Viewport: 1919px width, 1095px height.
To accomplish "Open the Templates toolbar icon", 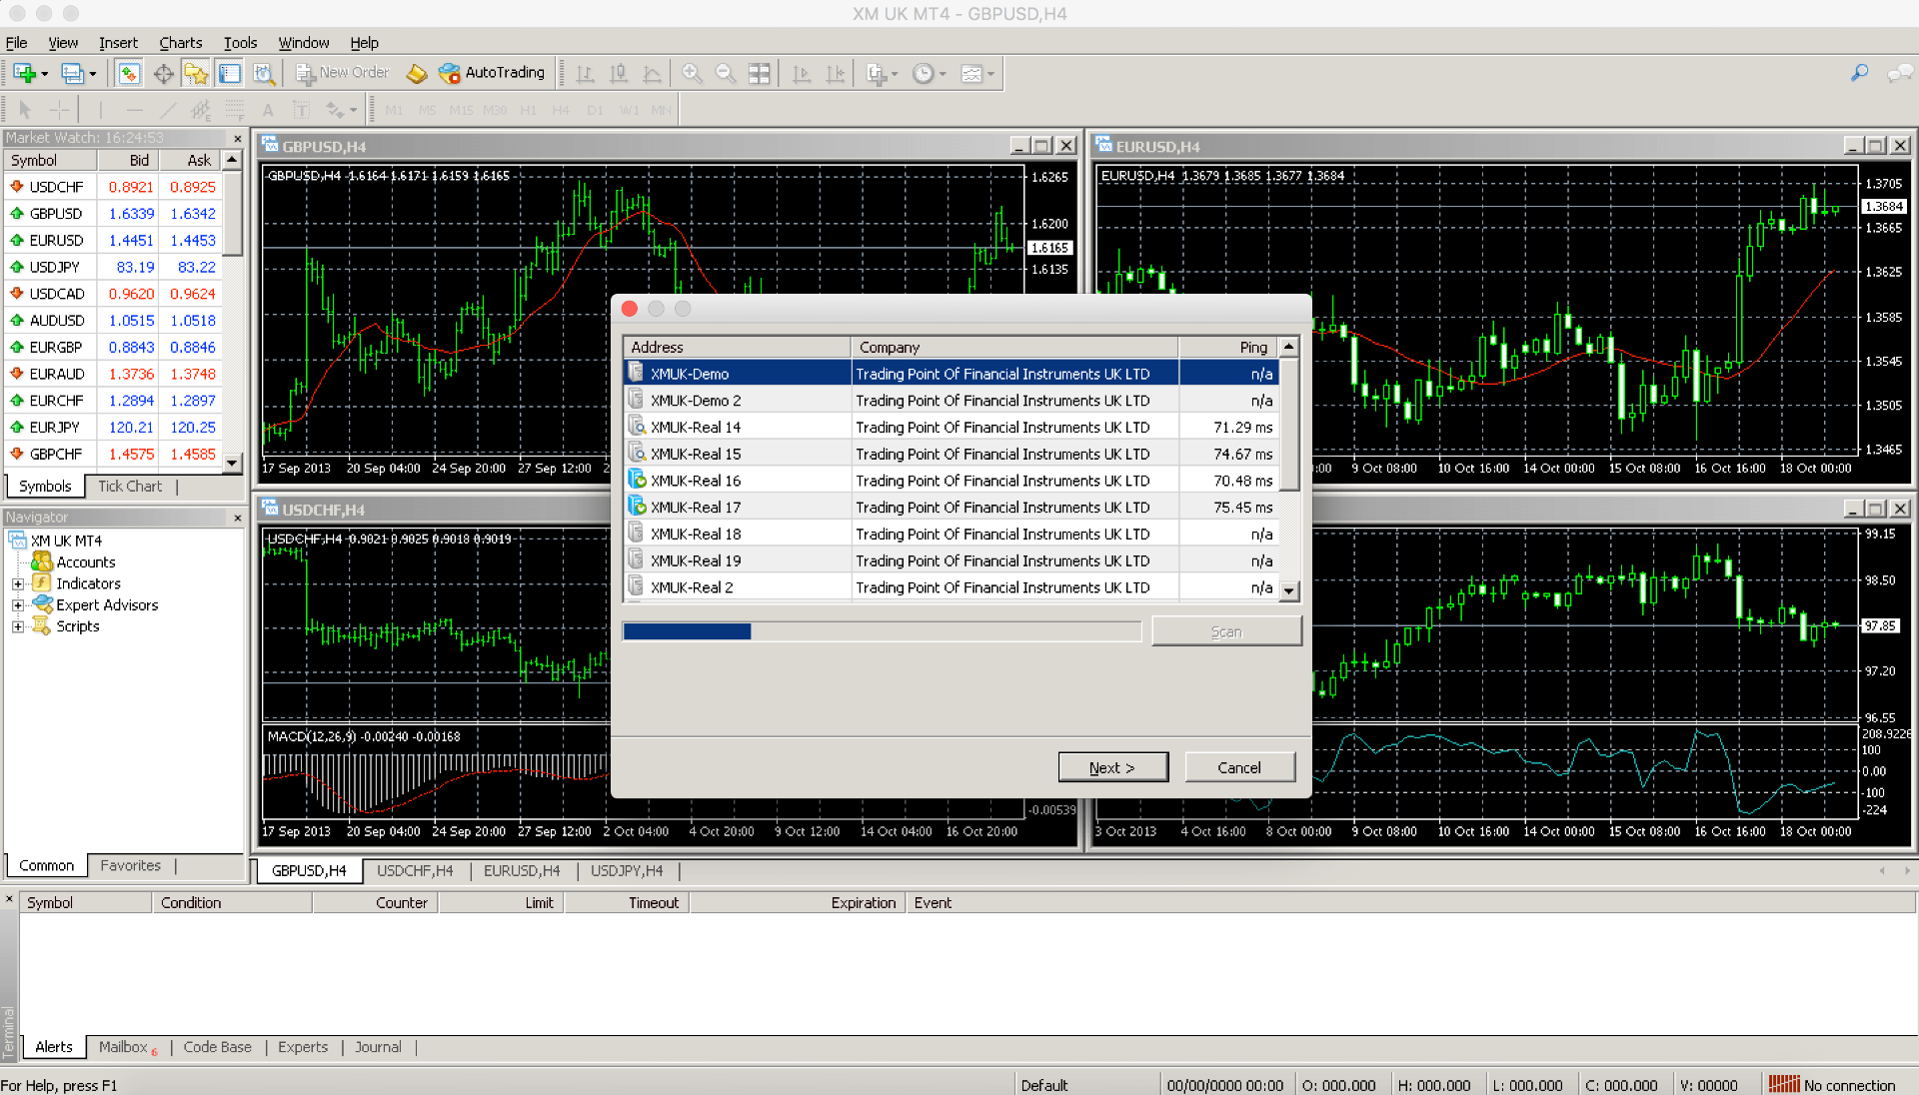I will coord(971,73).
